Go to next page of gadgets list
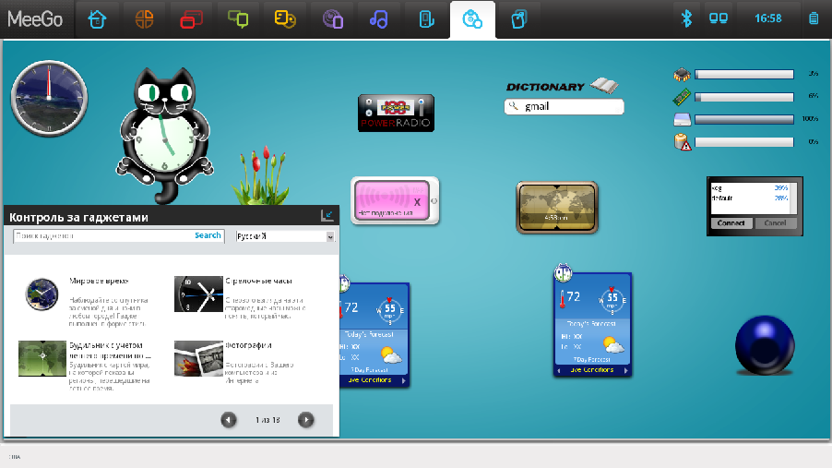Screen dimensions: 832x468 tap(305, 420)
